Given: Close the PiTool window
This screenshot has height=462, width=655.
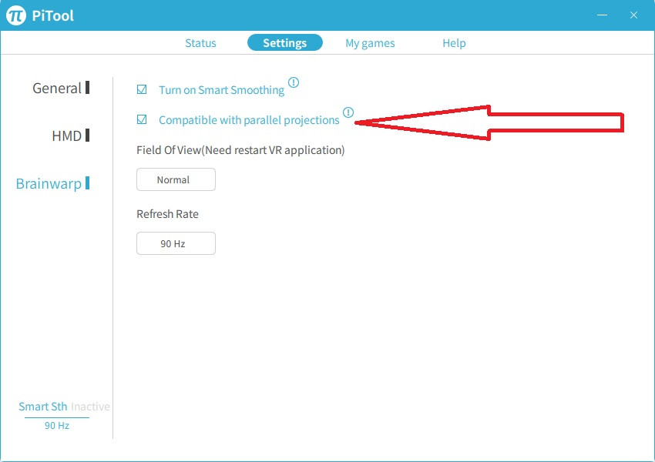Looking at the screenshot, I should 633,15.
